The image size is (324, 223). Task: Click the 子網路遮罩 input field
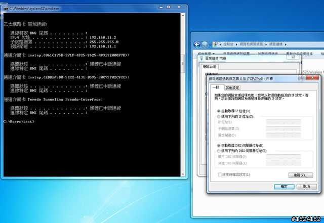click(x=283, y=129)
